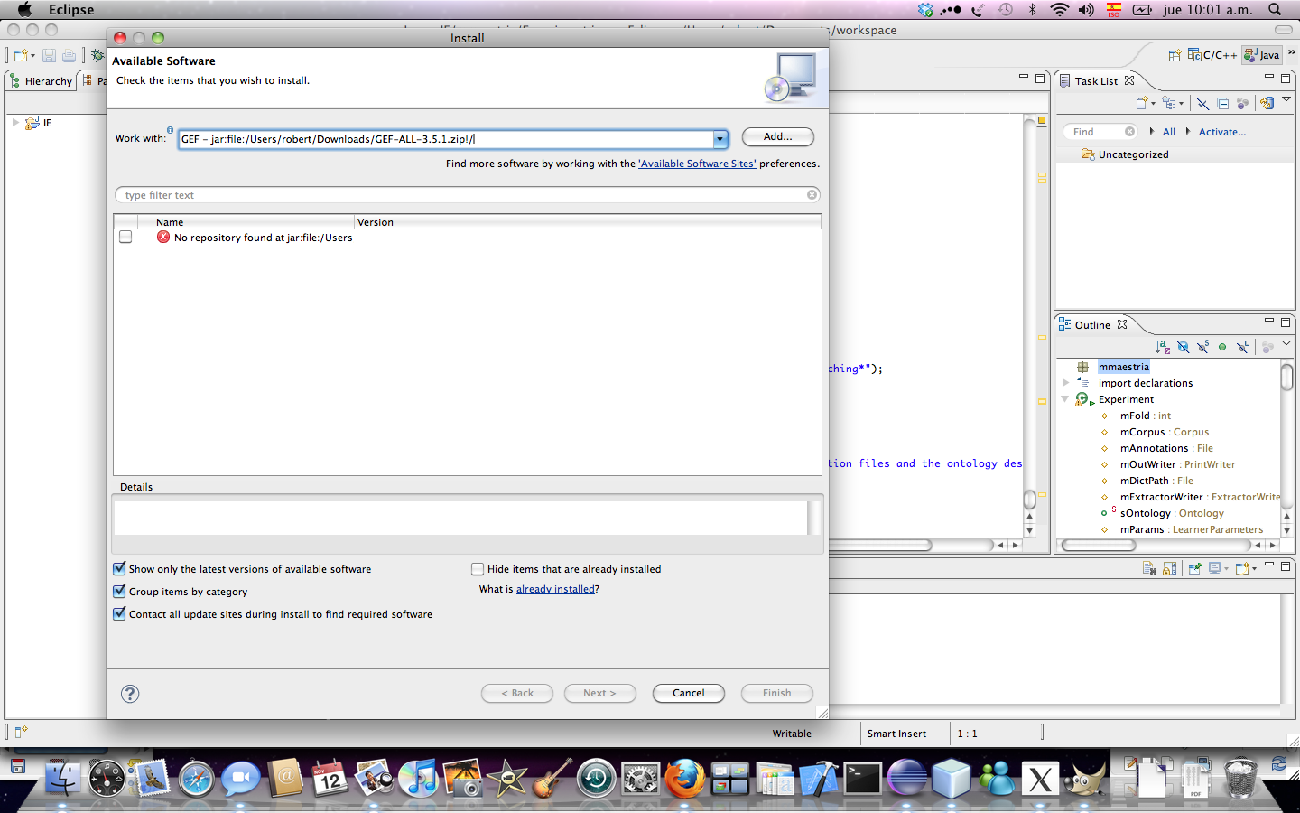This screenshot has height=813, width=1300.
Task: Open Time Machine from the Dock
Action: point(596,779)
